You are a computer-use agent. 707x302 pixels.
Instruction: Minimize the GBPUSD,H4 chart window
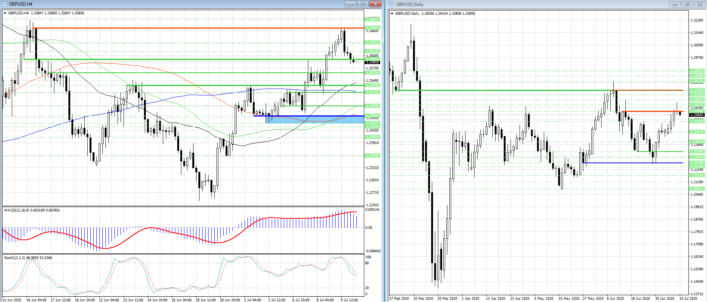pyautogui.click(x=350, y=4)
